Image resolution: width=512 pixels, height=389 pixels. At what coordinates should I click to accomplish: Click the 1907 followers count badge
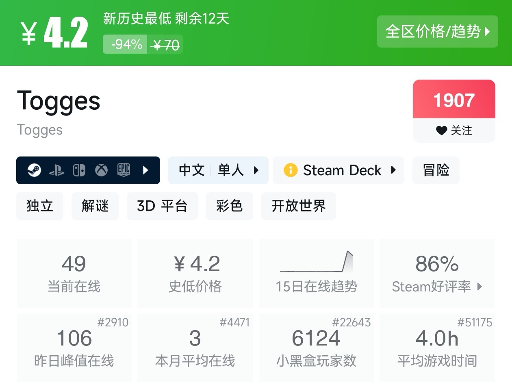point(454,100)
